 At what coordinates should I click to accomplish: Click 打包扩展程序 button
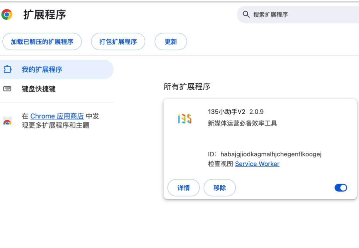[x=118, y=41]
